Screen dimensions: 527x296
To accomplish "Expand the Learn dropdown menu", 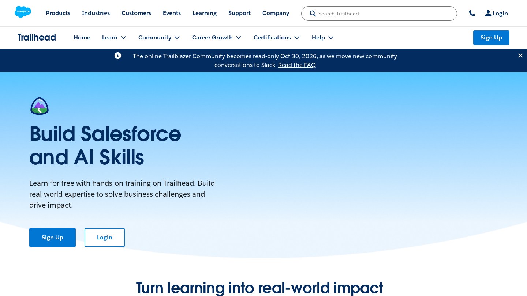I will click(x=114, y=37).
